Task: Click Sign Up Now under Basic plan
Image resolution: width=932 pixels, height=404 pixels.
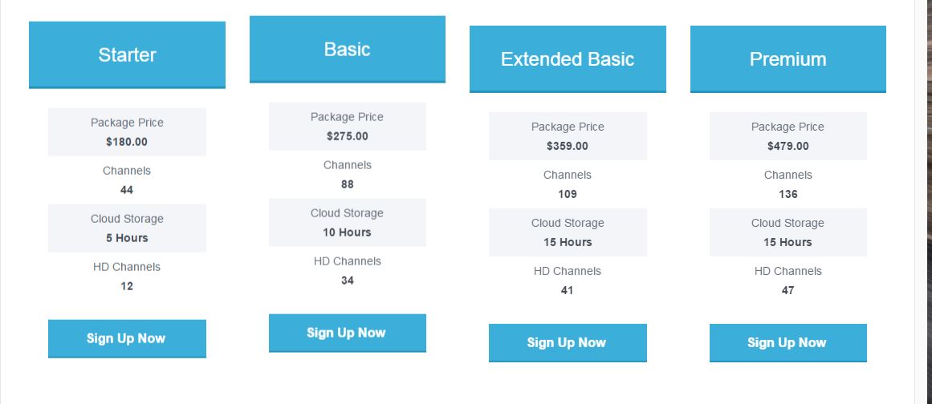Action: pyautogui.click(x=347, y=333)
